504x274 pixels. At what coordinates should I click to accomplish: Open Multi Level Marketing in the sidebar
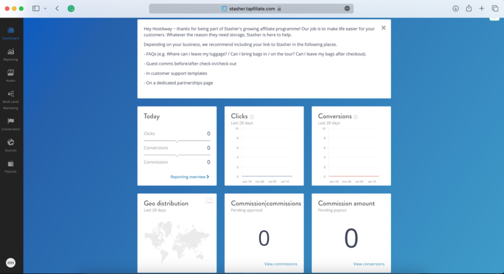click(x=11, y=100)
